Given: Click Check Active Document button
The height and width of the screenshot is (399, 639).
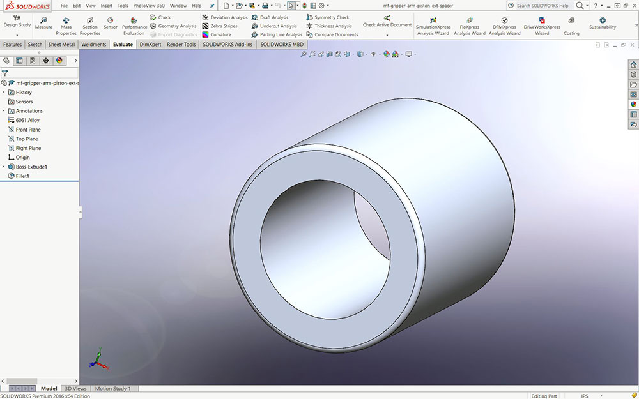Looking at the screenshot, I should (387, 22).
